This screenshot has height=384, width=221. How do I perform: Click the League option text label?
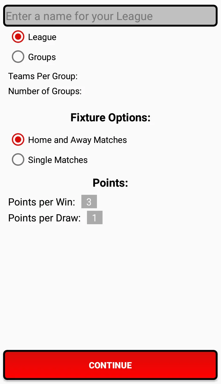[x=42, y=37]
